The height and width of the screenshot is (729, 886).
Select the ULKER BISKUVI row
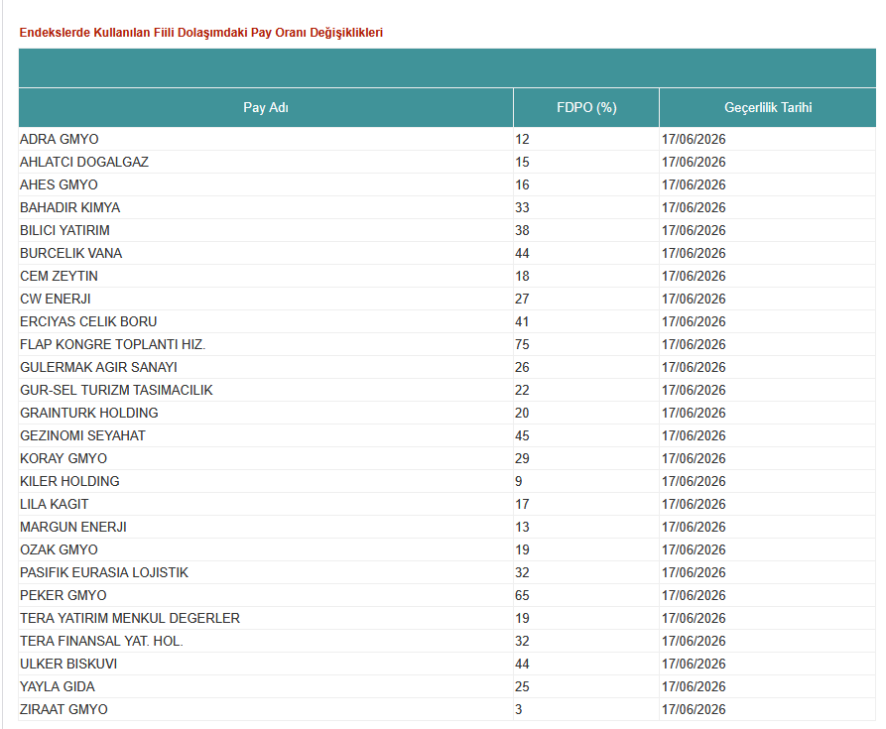tap(446, 664)
